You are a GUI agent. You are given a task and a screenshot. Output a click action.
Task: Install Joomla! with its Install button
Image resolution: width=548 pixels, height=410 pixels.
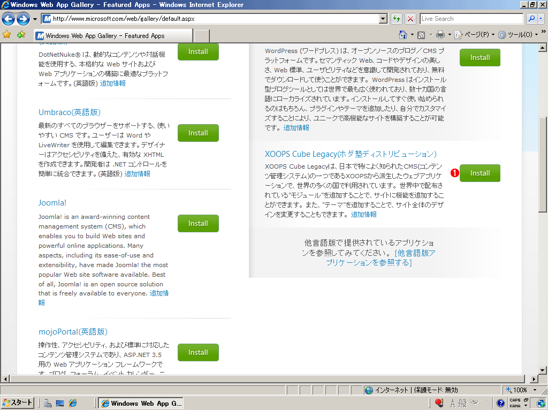(x=198, y=223)
